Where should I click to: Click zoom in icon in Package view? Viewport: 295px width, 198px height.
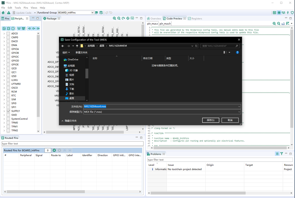pos(114,18)
